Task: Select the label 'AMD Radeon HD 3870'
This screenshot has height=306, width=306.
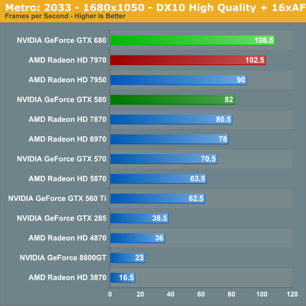Action: coord(67,278)
